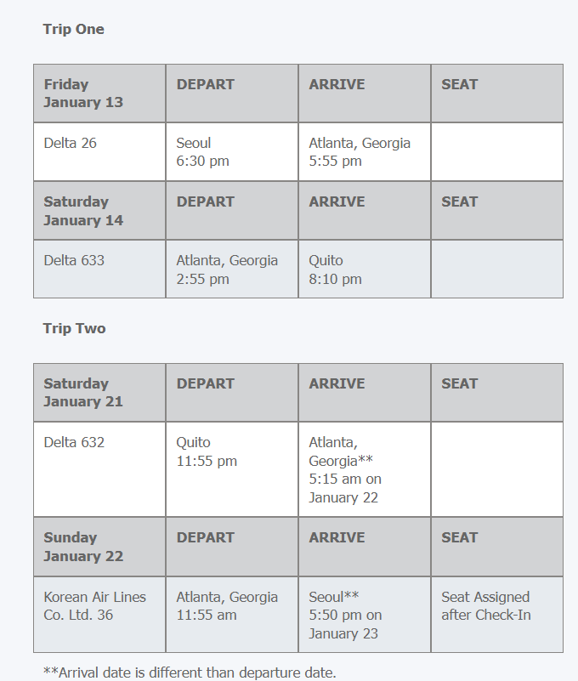This screenshot has width=578, height=681.
Task: Click Seoul 6:30 pm departure cell
Action: 202,151
